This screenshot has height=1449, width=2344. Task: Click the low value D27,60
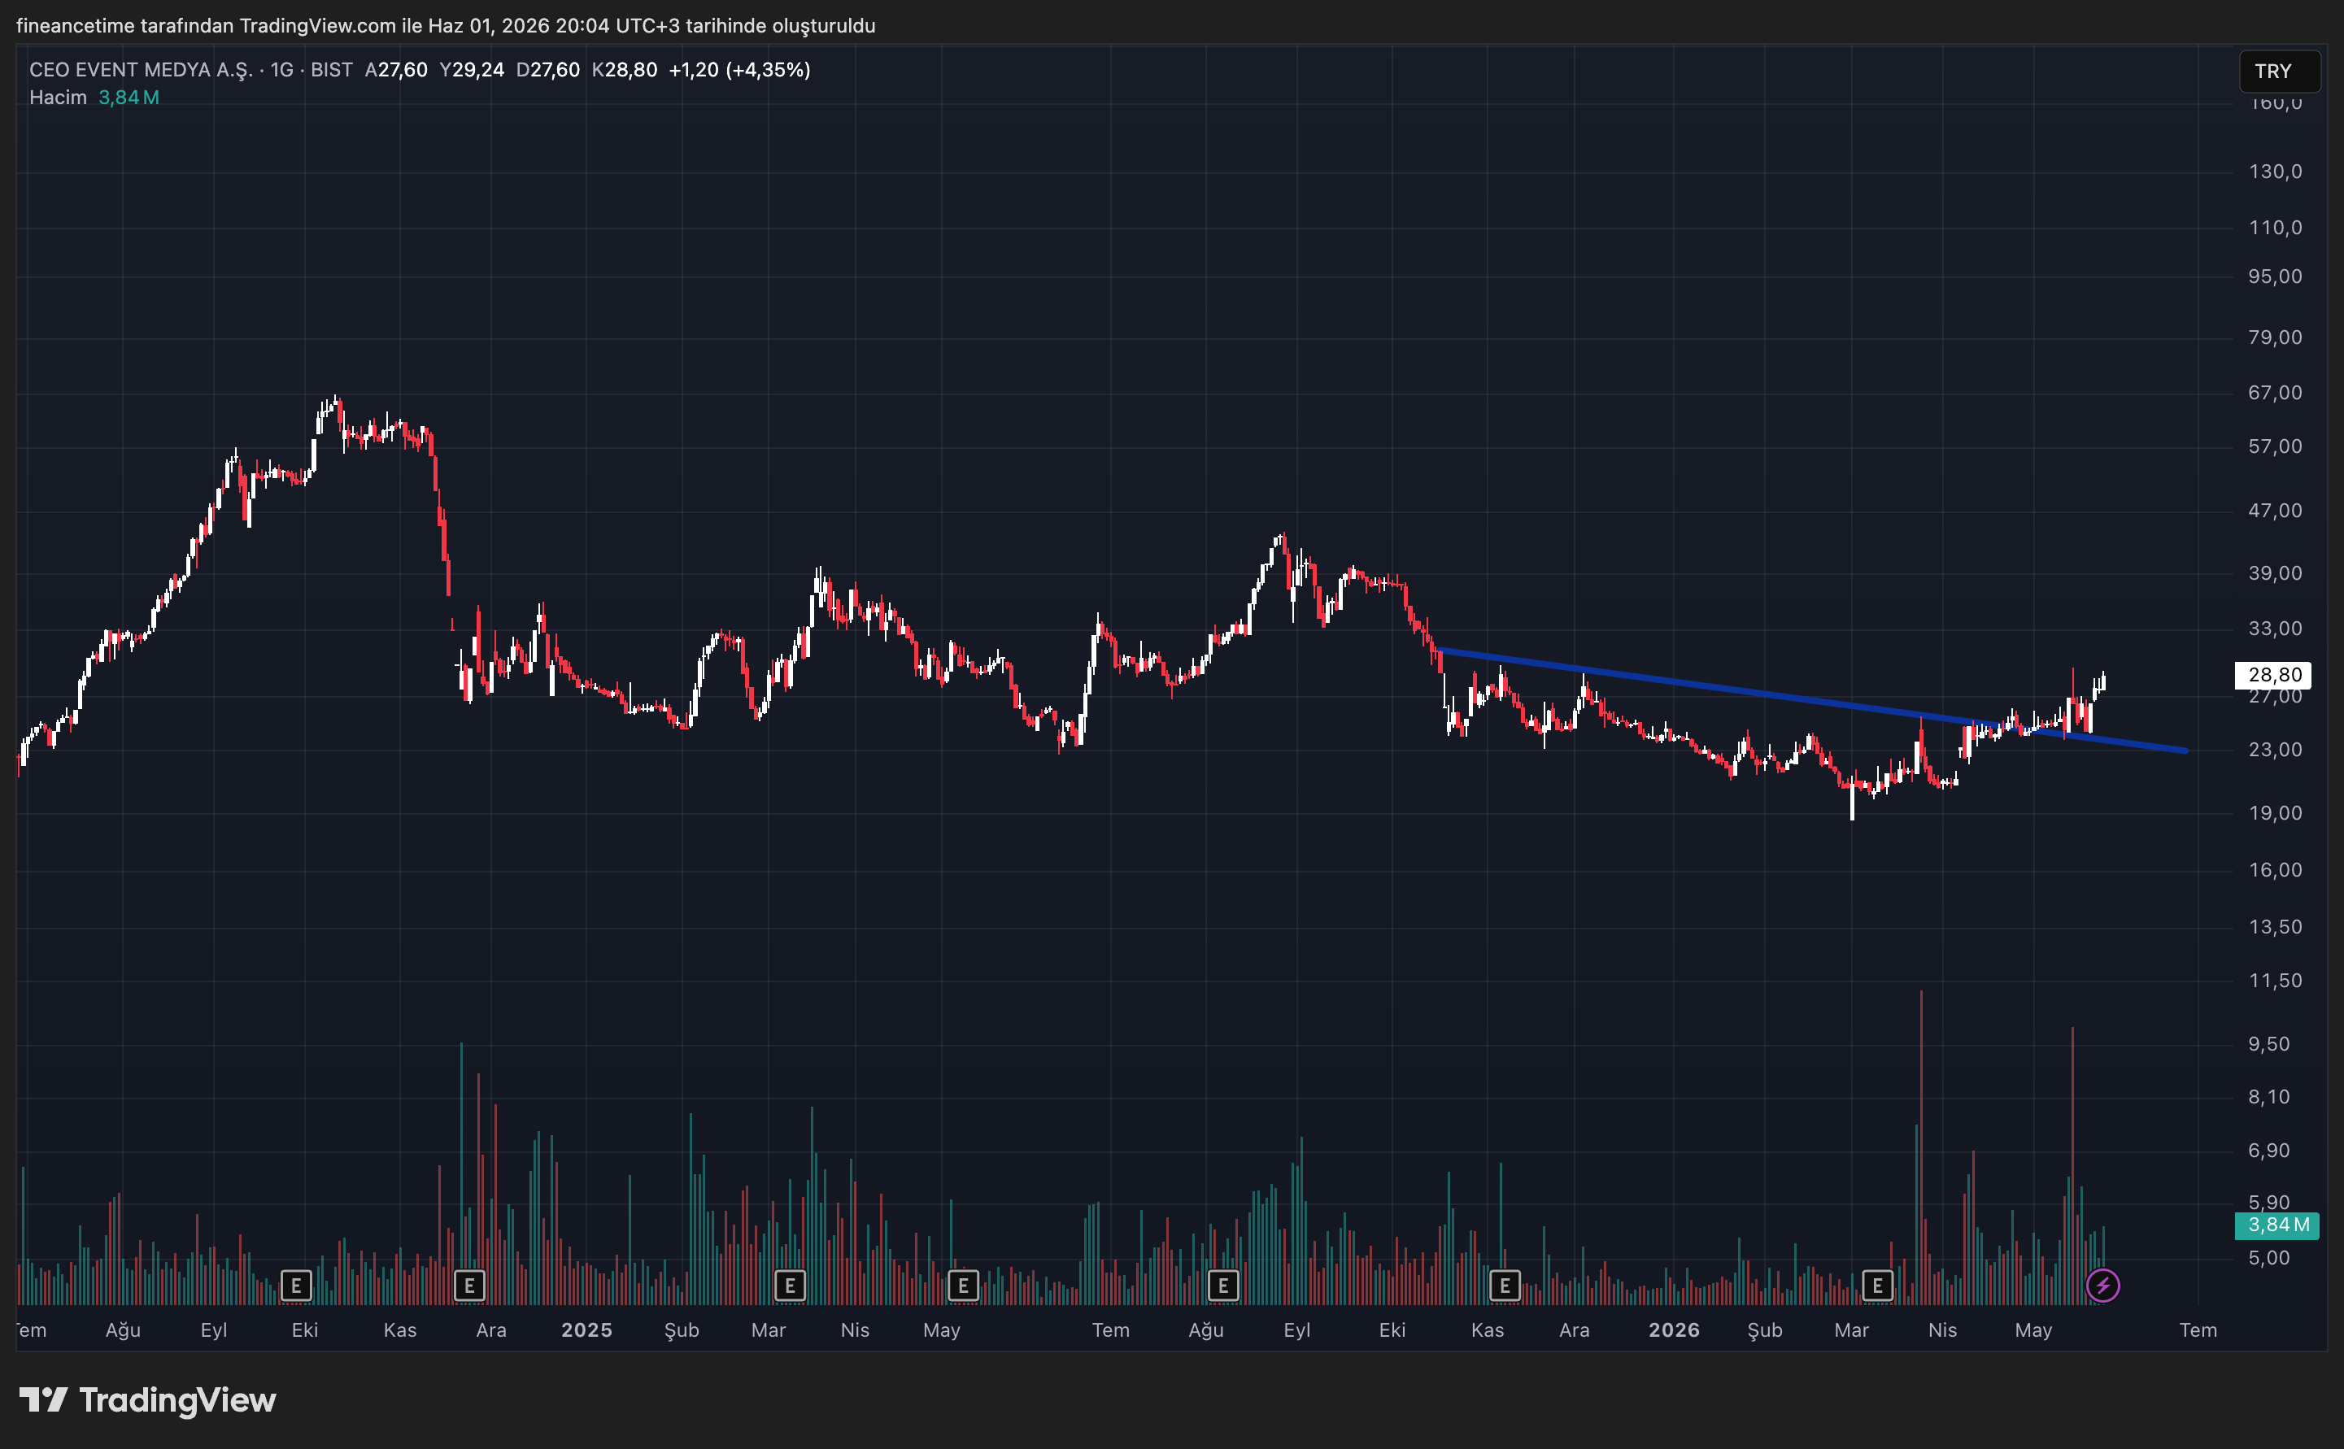click(x=548, y=70)
